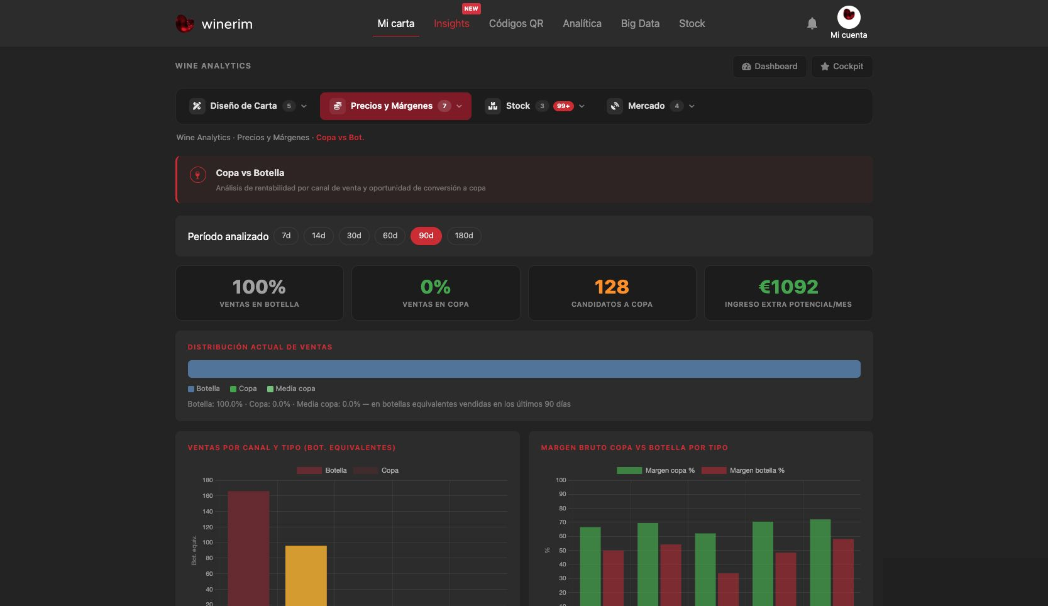Select the 180d period option
This screenshot has width=1048, height=606.
tap(464, 236)
